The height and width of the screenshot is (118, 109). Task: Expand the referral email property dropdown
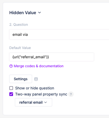33,102
